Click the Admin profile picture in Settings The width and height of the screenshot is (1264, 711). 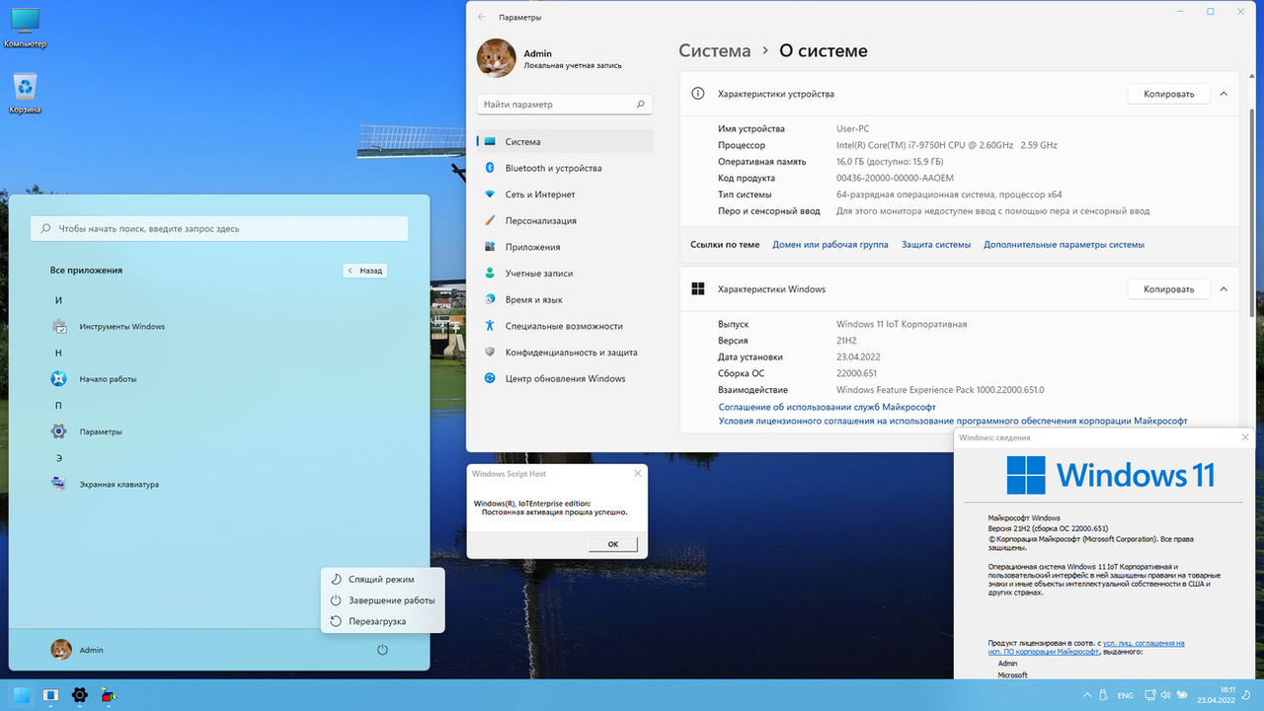tap(496, 58)
